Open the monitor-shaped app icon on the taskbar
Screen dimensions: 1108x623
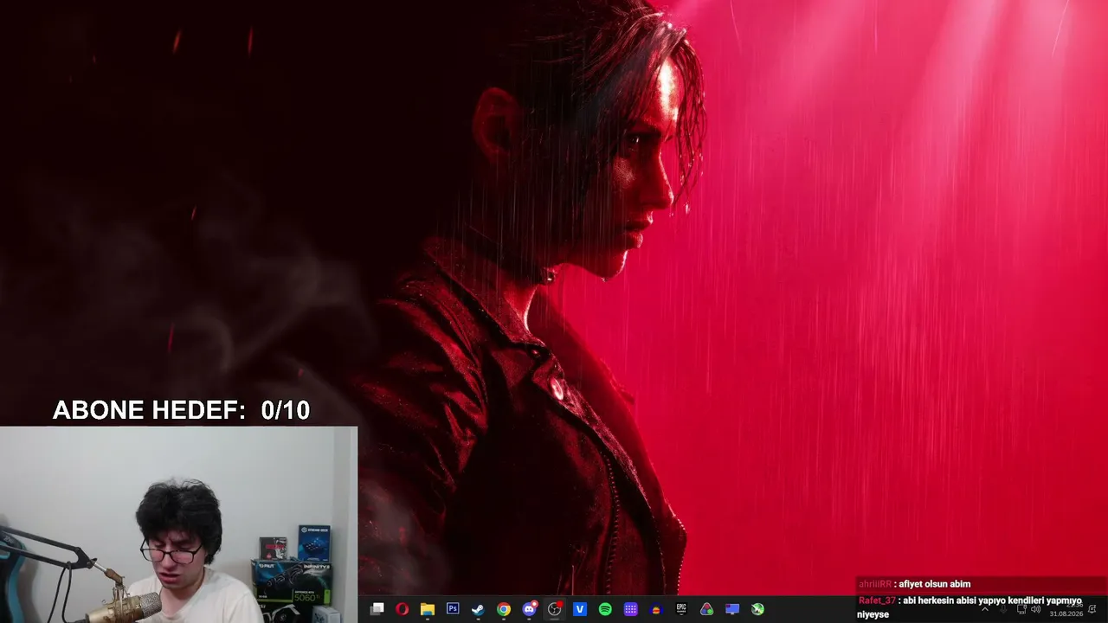(x=732, y=609)
